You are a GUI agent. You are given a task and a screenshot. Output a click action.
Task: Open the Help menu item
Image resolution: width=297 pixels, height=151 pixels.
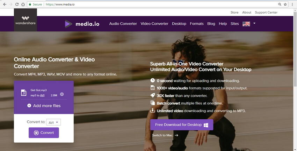point(223,24)
